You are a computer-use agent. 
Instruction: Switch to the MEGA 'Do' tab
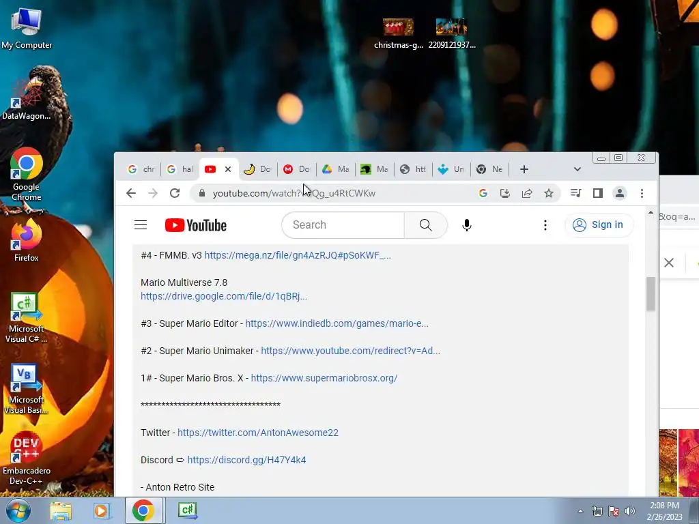pyautogui.click(x=297, y=169)
